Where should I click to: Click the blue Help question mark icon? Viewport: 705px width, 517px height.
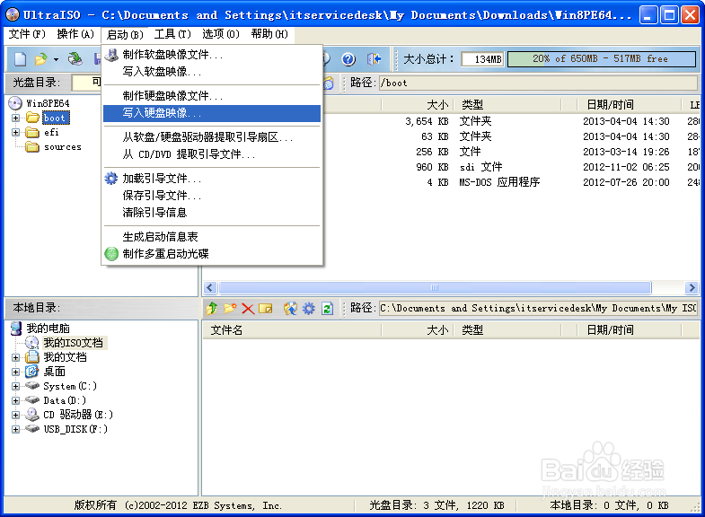[x=348, y=59]
